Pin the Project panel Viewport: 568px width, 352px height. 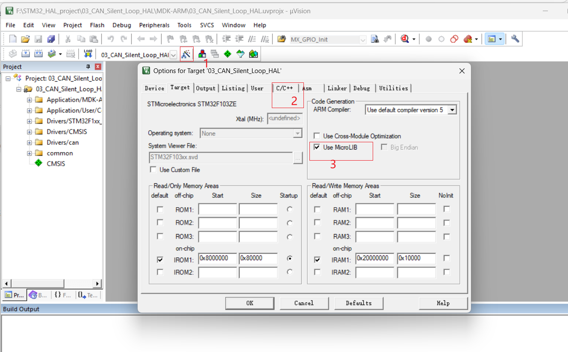(x=88, y=67)
